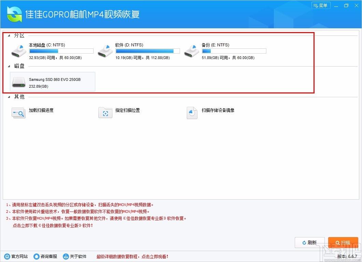Close the application window
The image size is (362, 262).
point(357,5)
